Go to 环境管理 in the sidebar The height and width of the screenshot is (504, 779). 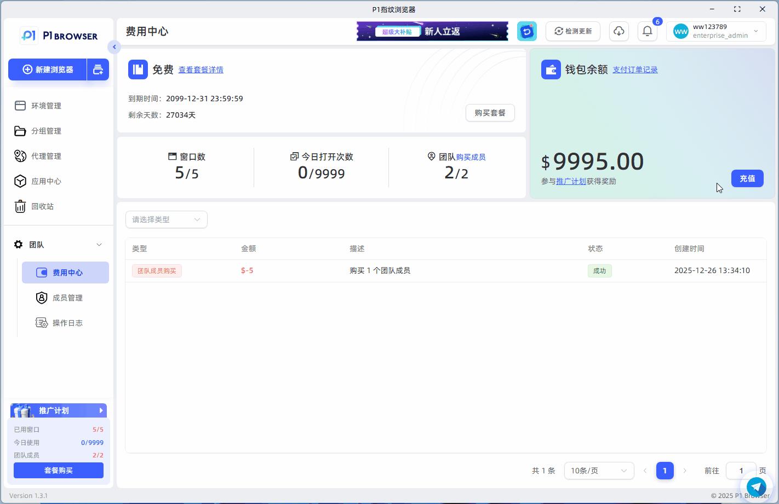46,106
